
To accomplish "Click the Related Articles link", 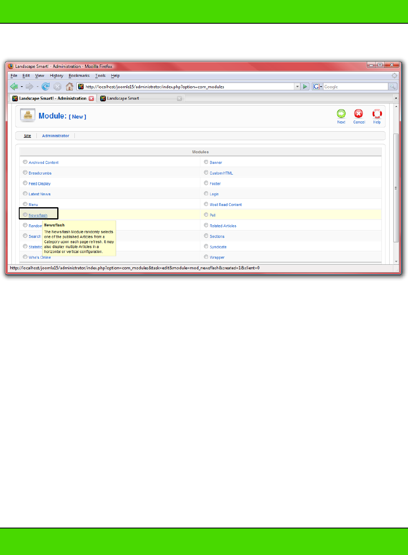I will click(223, 226).
